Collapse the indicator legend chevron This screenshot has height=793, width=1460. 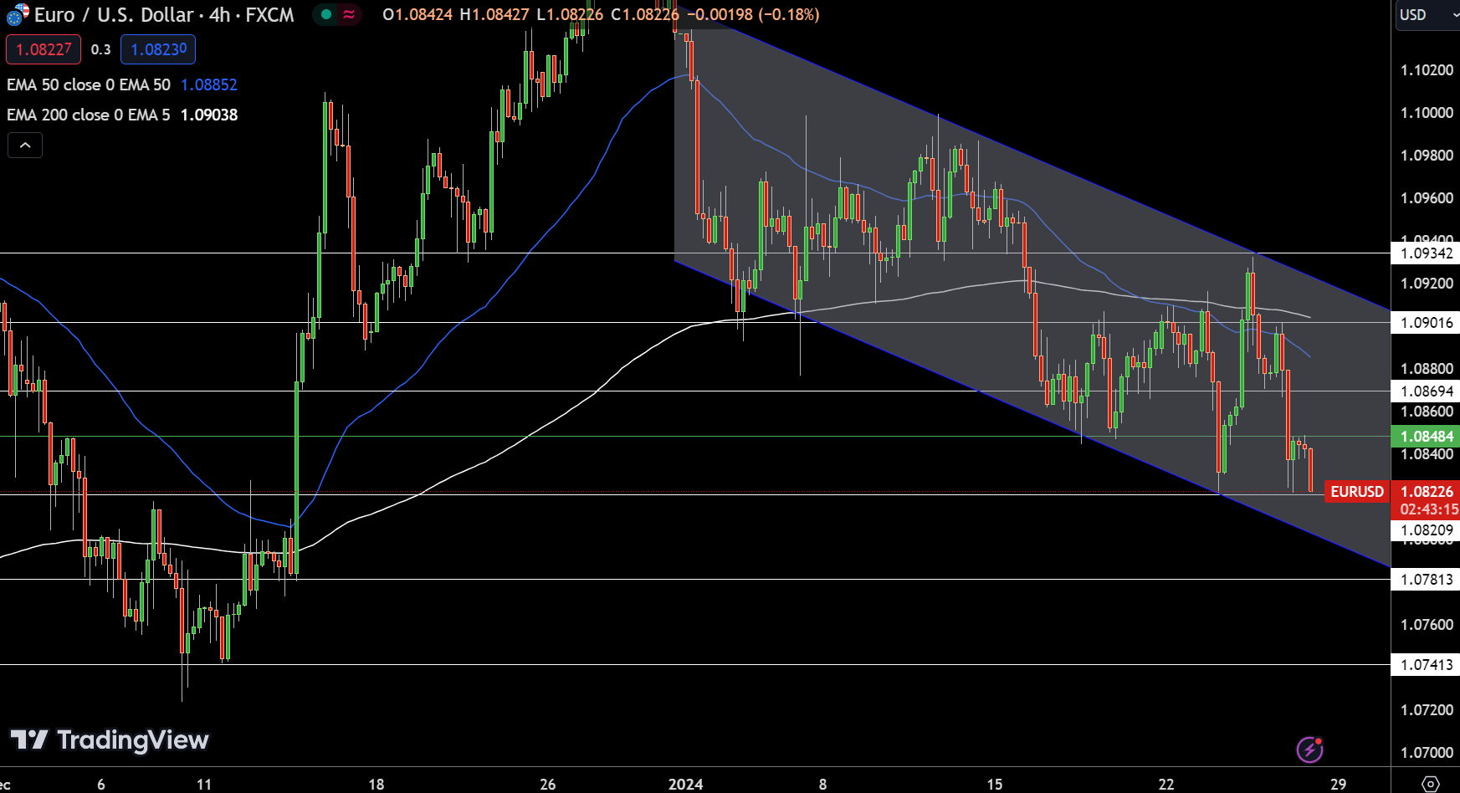click(x=25, y=146)
